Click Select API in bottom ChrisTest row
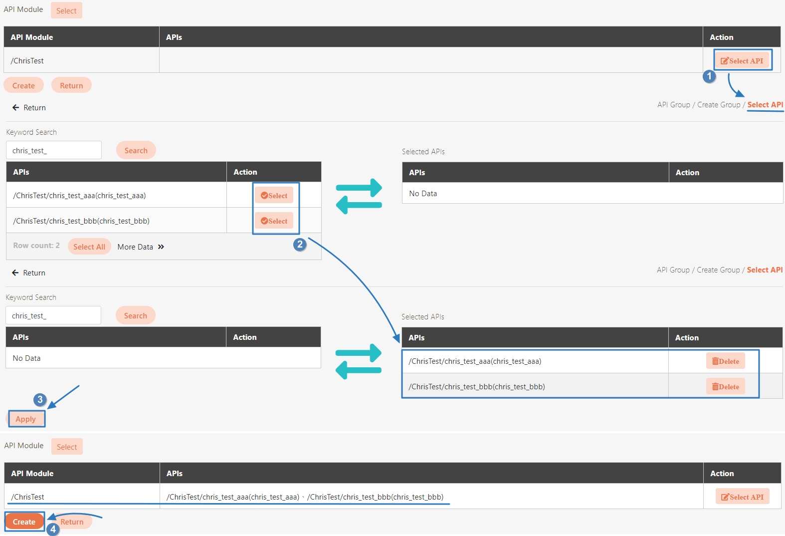This screenshot has height=536, width=785. [742, 497]
